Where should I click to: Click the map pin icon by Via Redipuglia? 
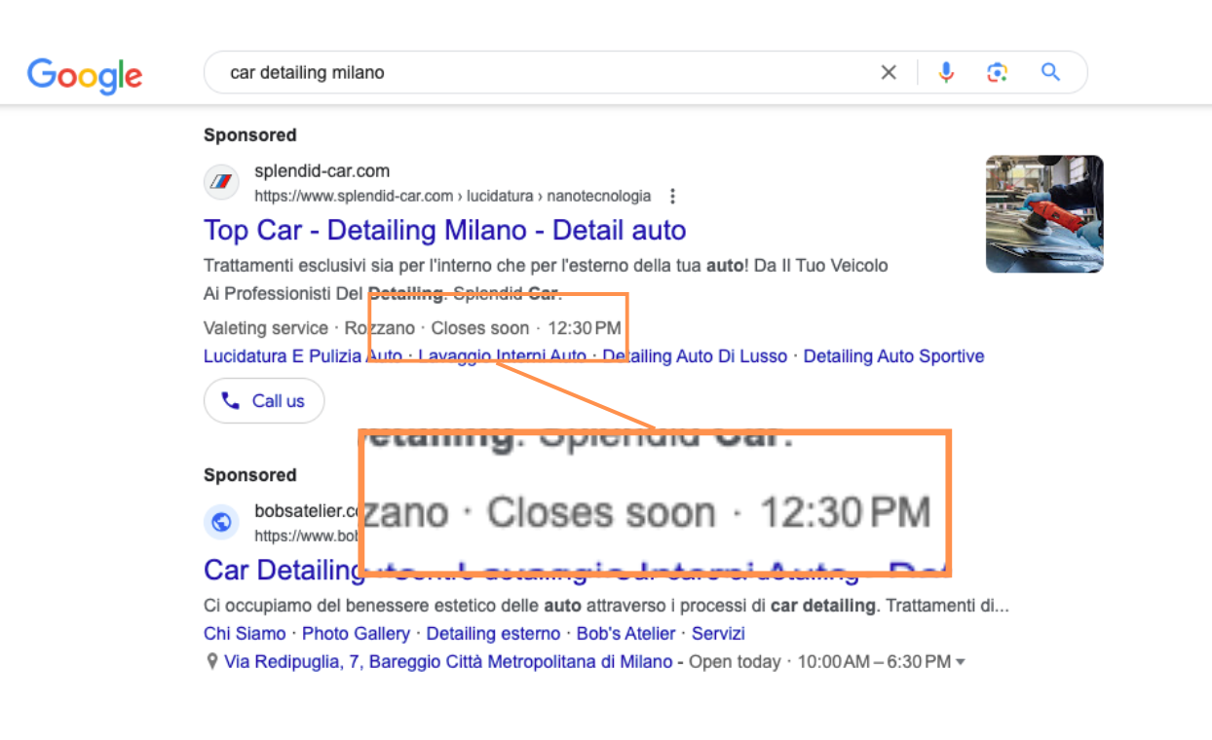coord(211,662)
